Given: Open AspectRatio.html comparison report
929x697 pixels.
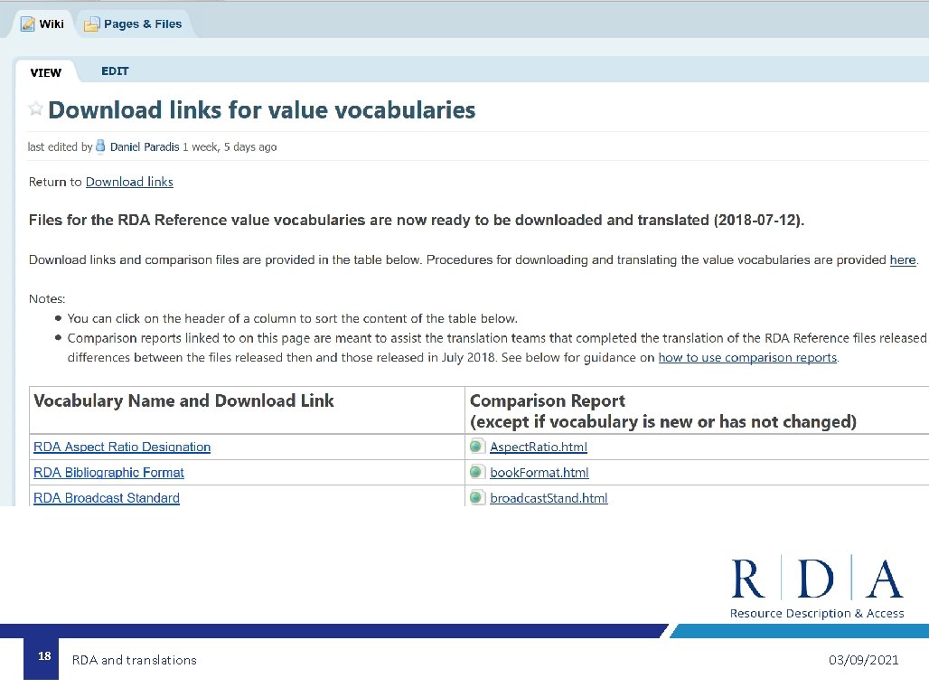Looking at the screenshot, I should coord(539,447).
